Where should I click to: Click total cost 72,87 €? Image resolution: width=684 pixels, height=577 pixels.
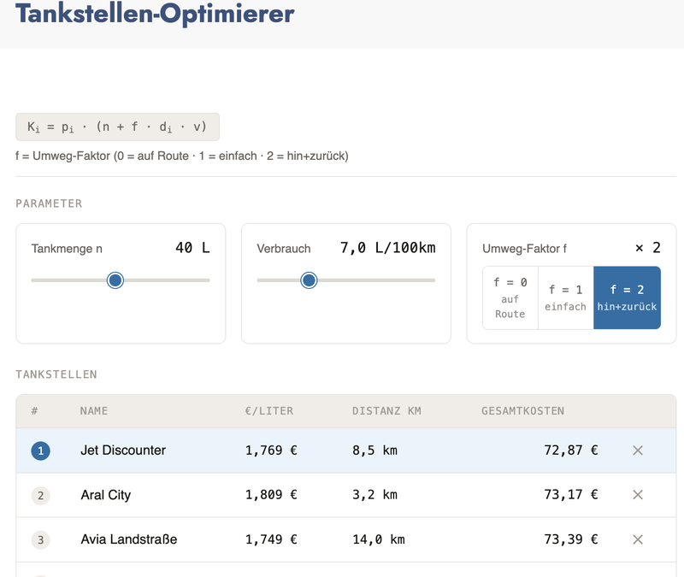(570, 450)
